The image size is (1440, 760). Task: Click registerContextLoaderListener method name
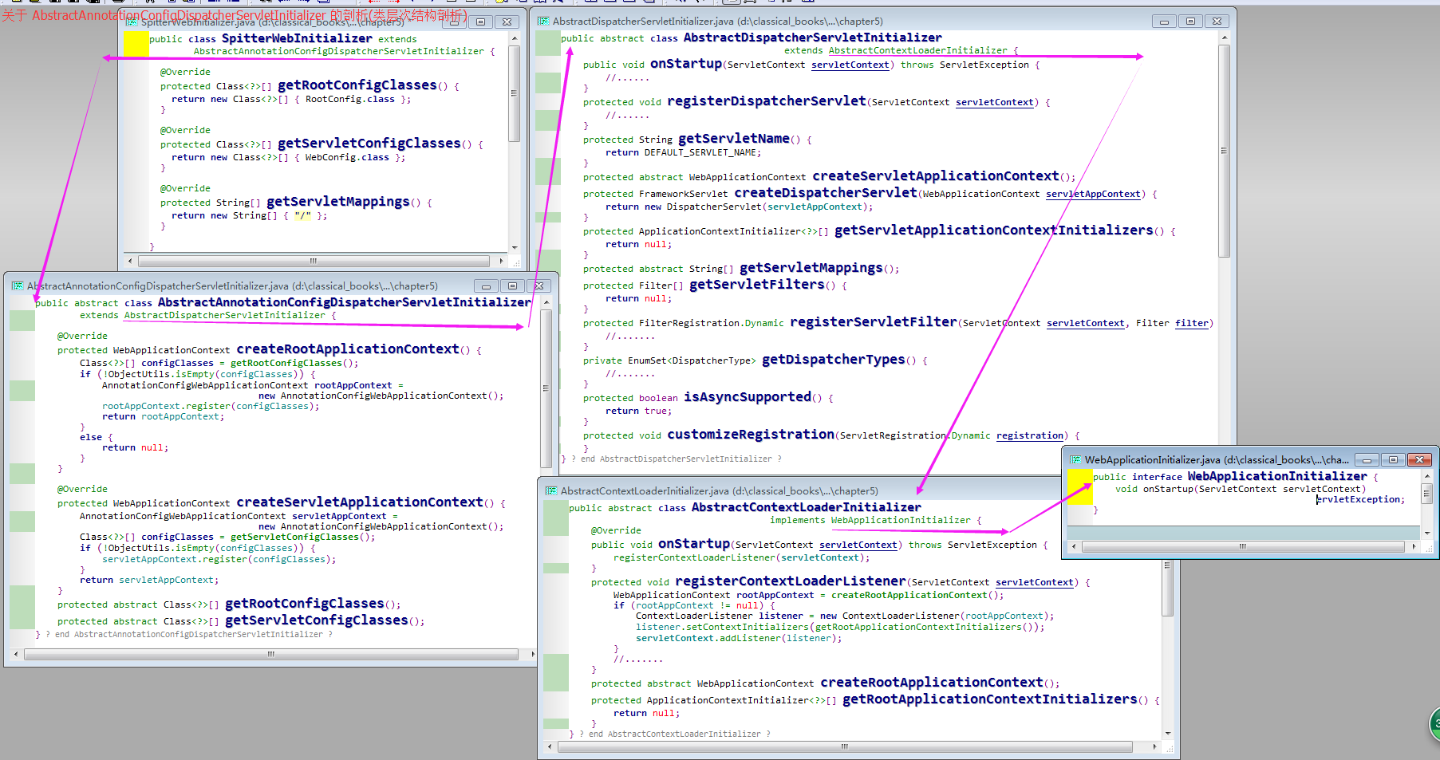coord(791,581)
